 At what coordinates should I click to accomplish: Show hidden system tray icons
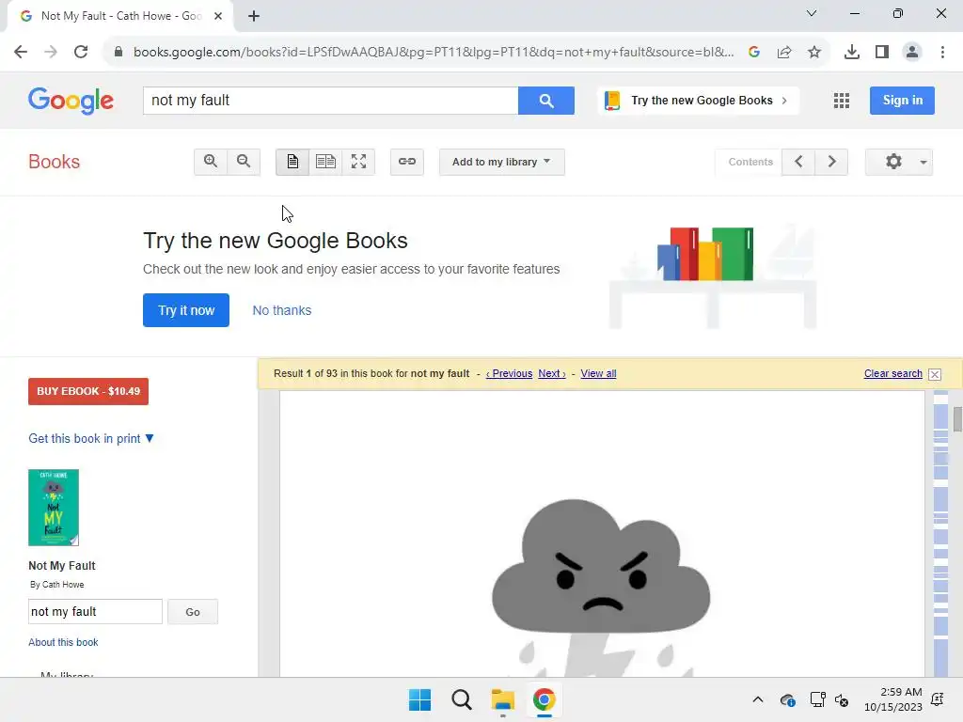[x=758, y=699]
